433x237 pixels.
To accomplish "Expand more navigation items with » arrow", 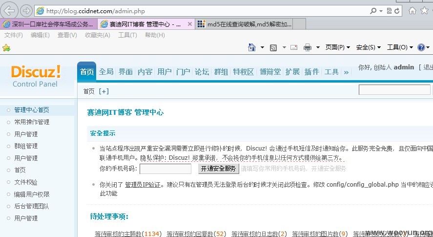I will point(346,72).
